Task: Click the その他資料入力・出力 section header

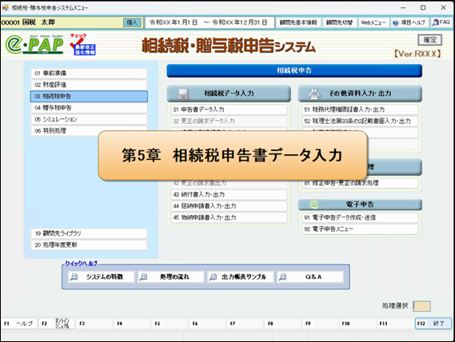Action: (x=360, y=93)
